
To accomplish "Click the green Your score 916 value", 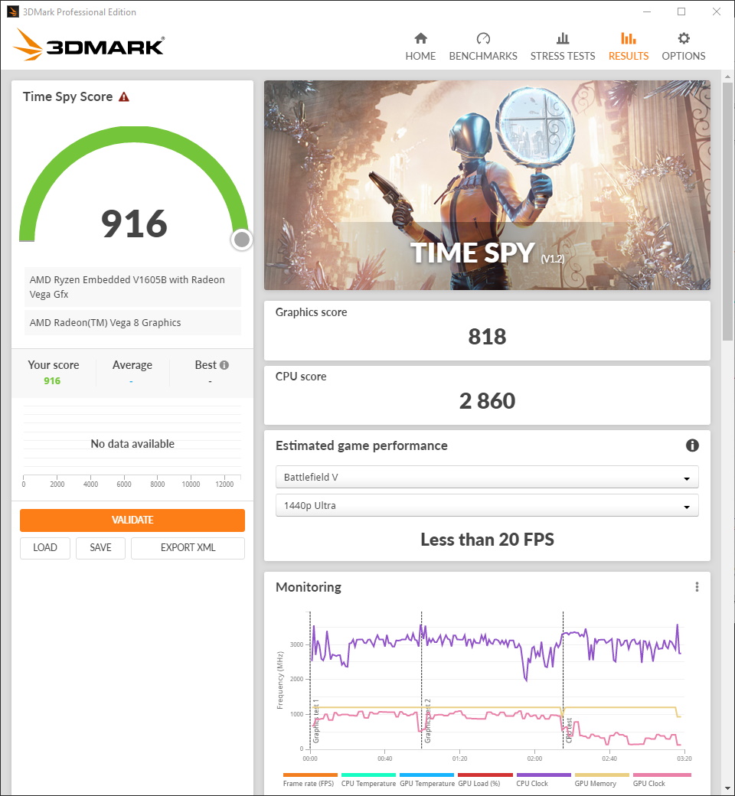I will coord(52,380).
